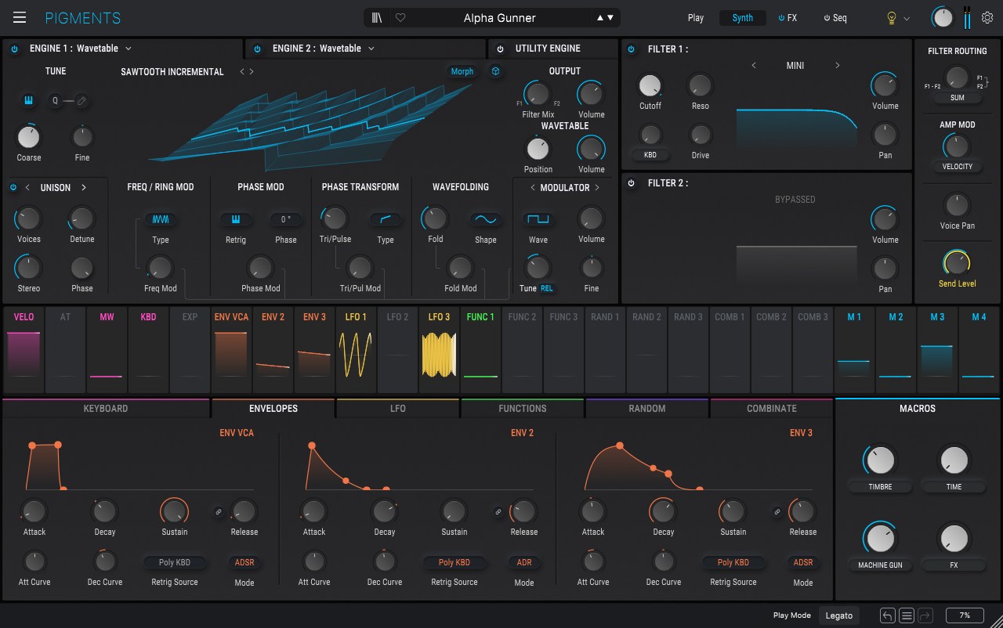The image size is (1003, 628).
Task: Toggle the wavetable 3D view cube icon
Action: 495,71
